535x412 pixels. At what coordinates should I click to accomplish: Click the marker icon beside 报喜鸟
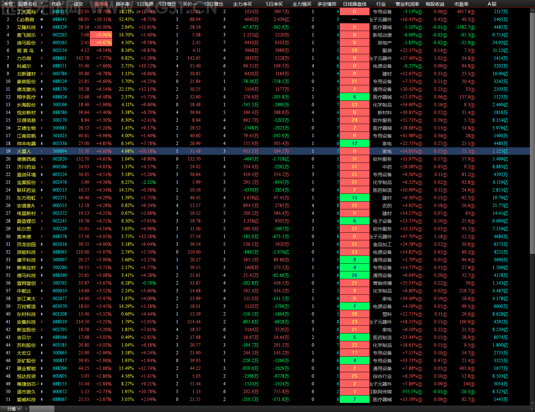[42, 51]
